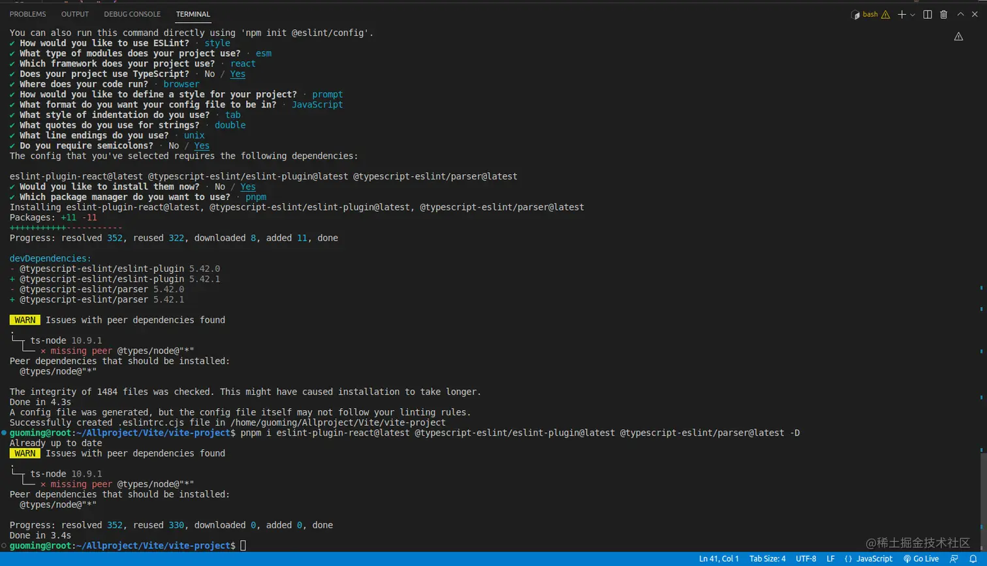Click the removed '@typescript-eslint/eslint-plugin 5.42.0' line
Image resolution: width=987 pixels, height=566 pixels.
115,269
